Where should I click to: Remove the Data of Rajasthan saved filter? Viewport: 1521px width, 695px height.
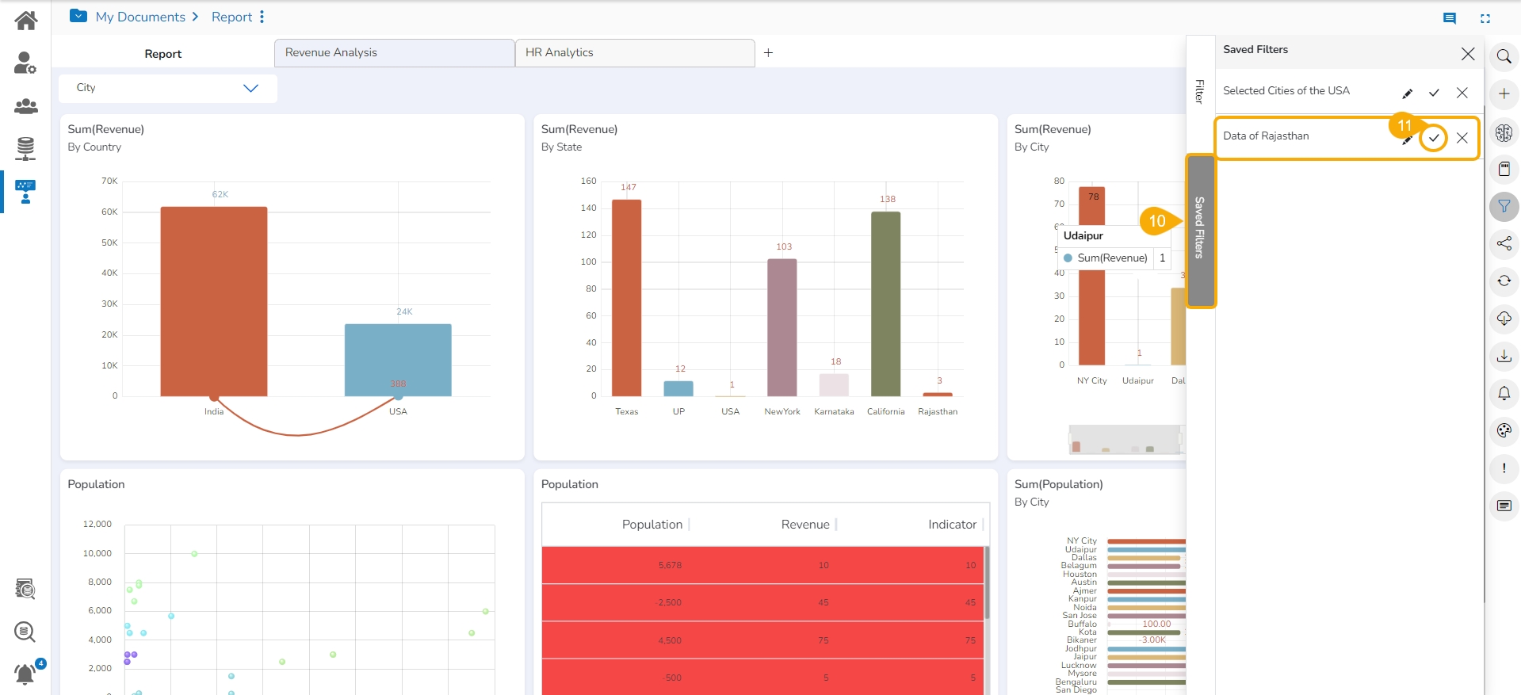pos(1462,138)
